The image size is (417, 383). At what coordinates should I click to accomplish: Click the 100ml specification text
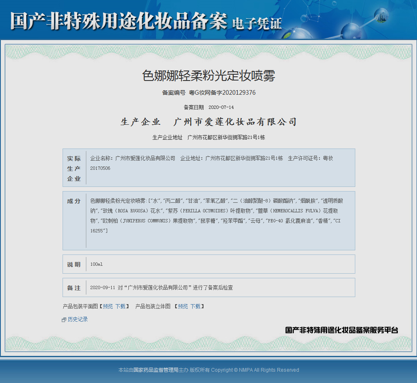click(x=96, y=264)
